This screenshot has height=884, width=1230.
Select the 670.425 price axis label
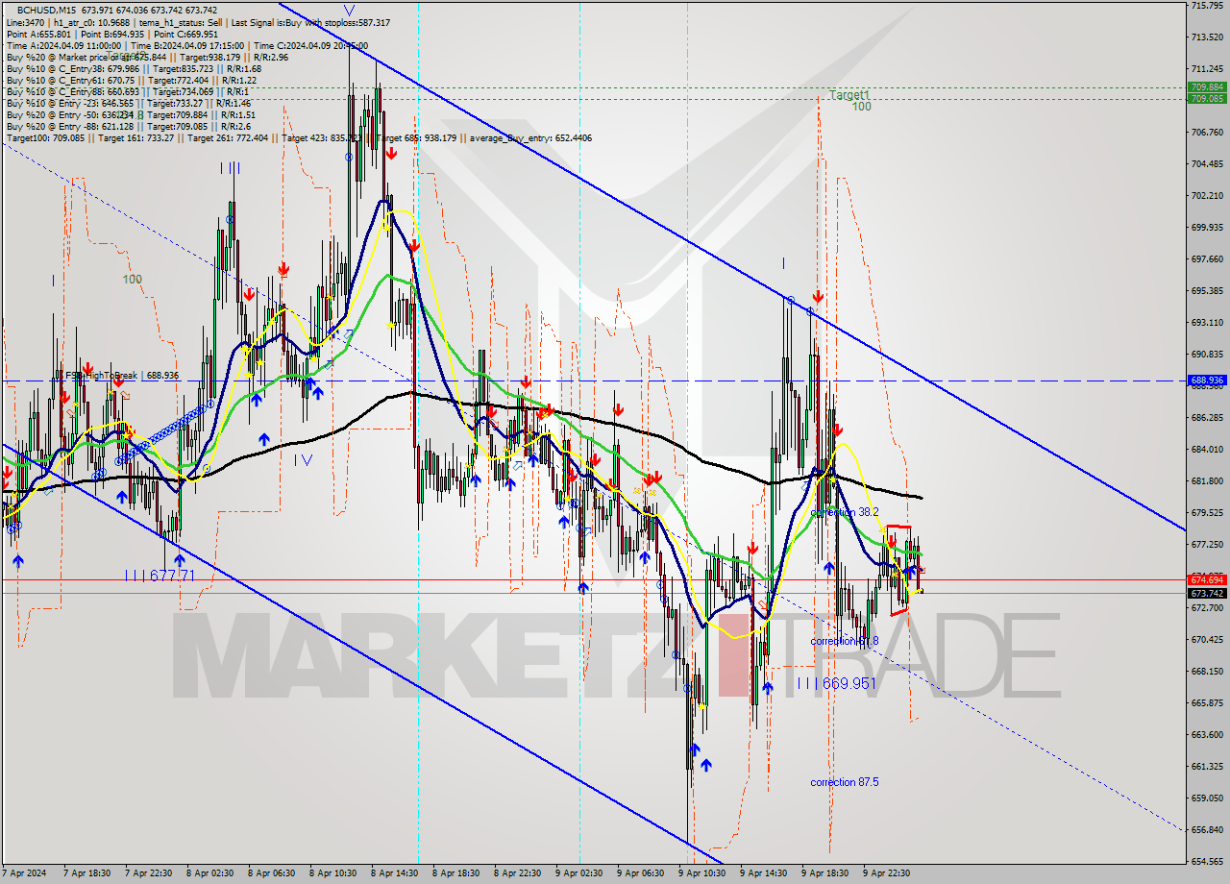[1207, 640]
